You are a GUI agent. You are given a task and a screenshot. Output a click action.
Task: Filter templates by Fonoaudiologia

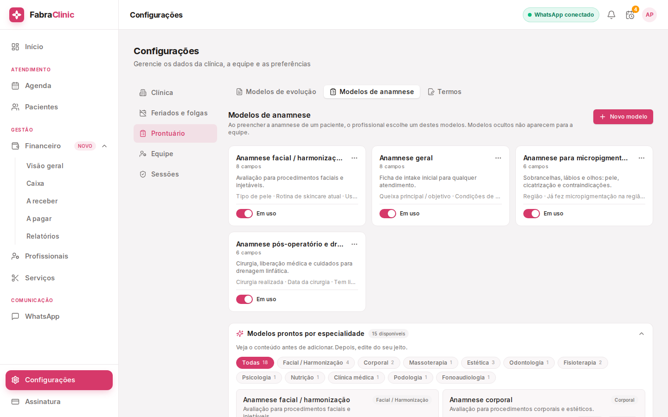point(466,378)
